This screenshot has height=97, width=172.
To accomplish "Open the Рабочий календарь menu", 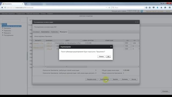I will [33, 14].
